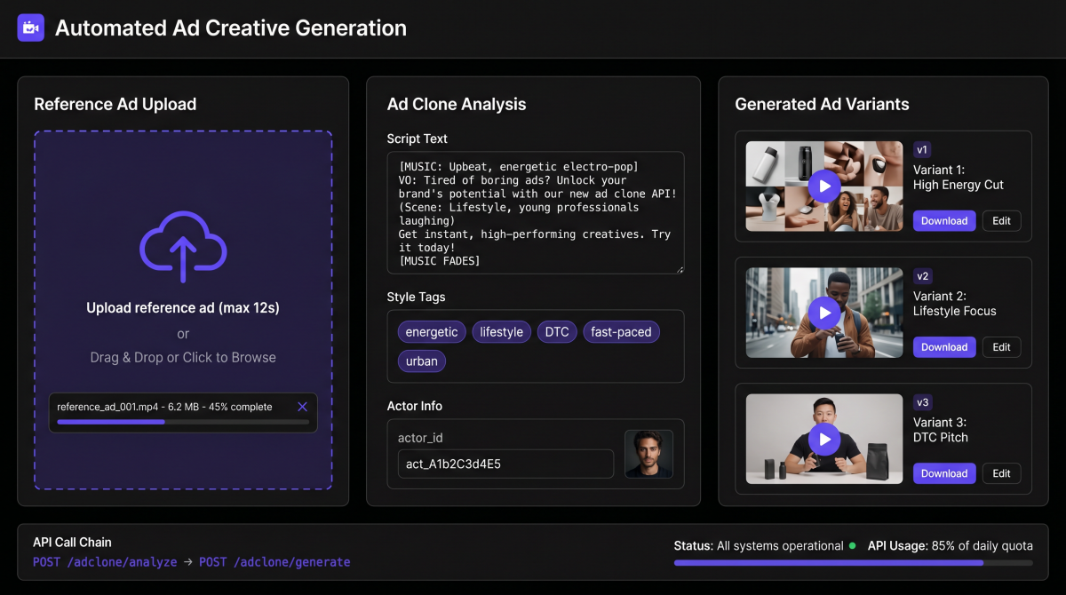Click the script text area scrollbar
The width and height of the screenshot is (1066, 595).
pyautogui.click(x=679, y=211)
